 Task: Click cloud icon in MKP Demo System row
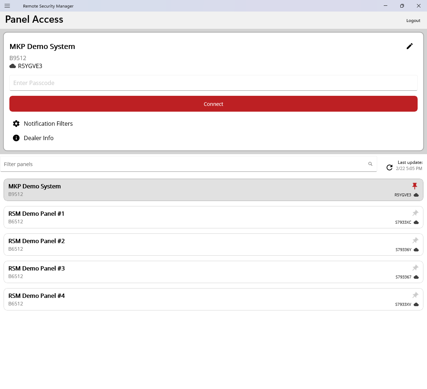pyautogui.click(x=416, y=195)
